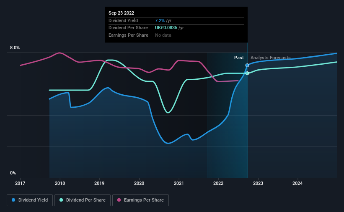Viewport: 344px width, 212px height.
Task: Click the 2024 x-axis label
Action: coord(297,183)
